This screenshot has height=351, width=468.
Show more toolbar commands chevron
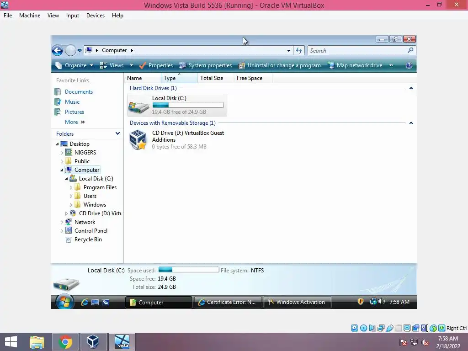pos(391,65)
